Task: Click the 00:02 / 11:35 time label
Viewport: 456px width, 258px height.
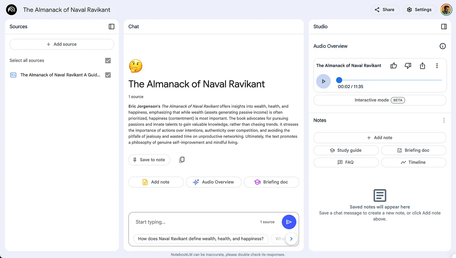Action: click(350, 87)
